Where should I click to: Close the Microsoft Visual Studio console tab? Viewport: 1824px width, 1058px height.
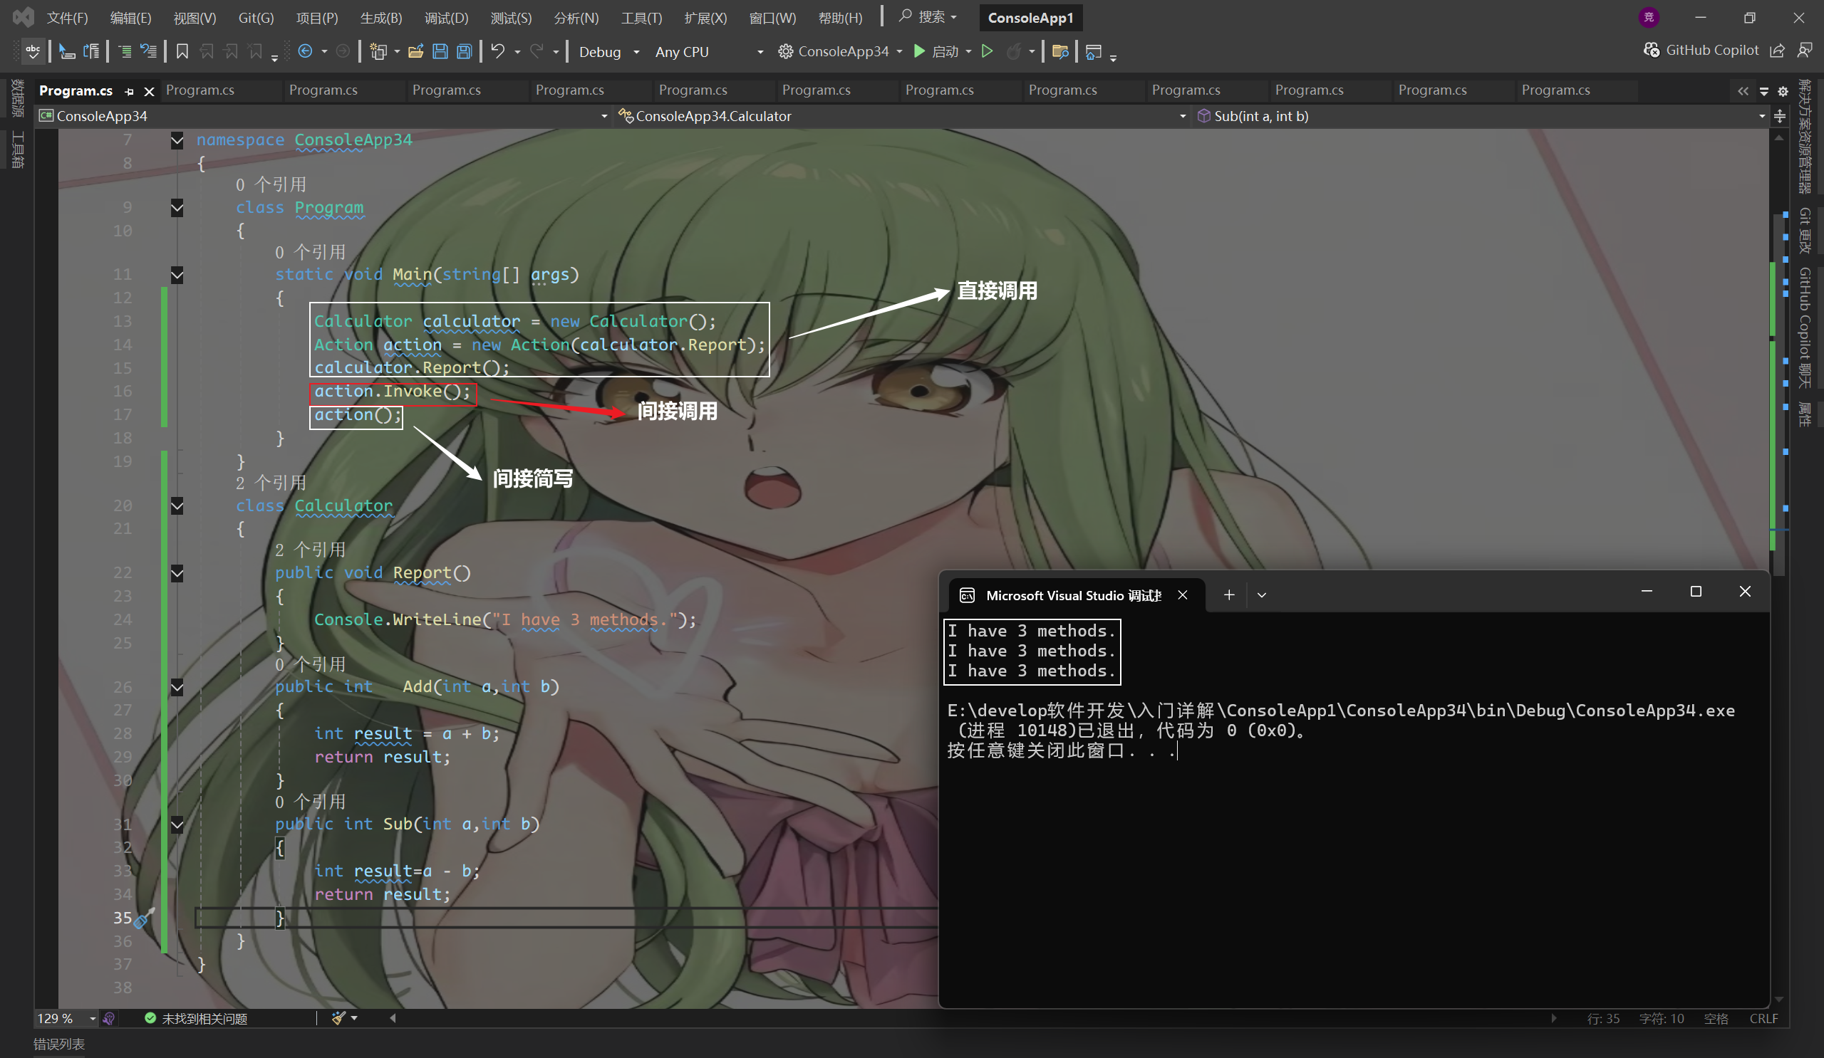point(1183,595)
